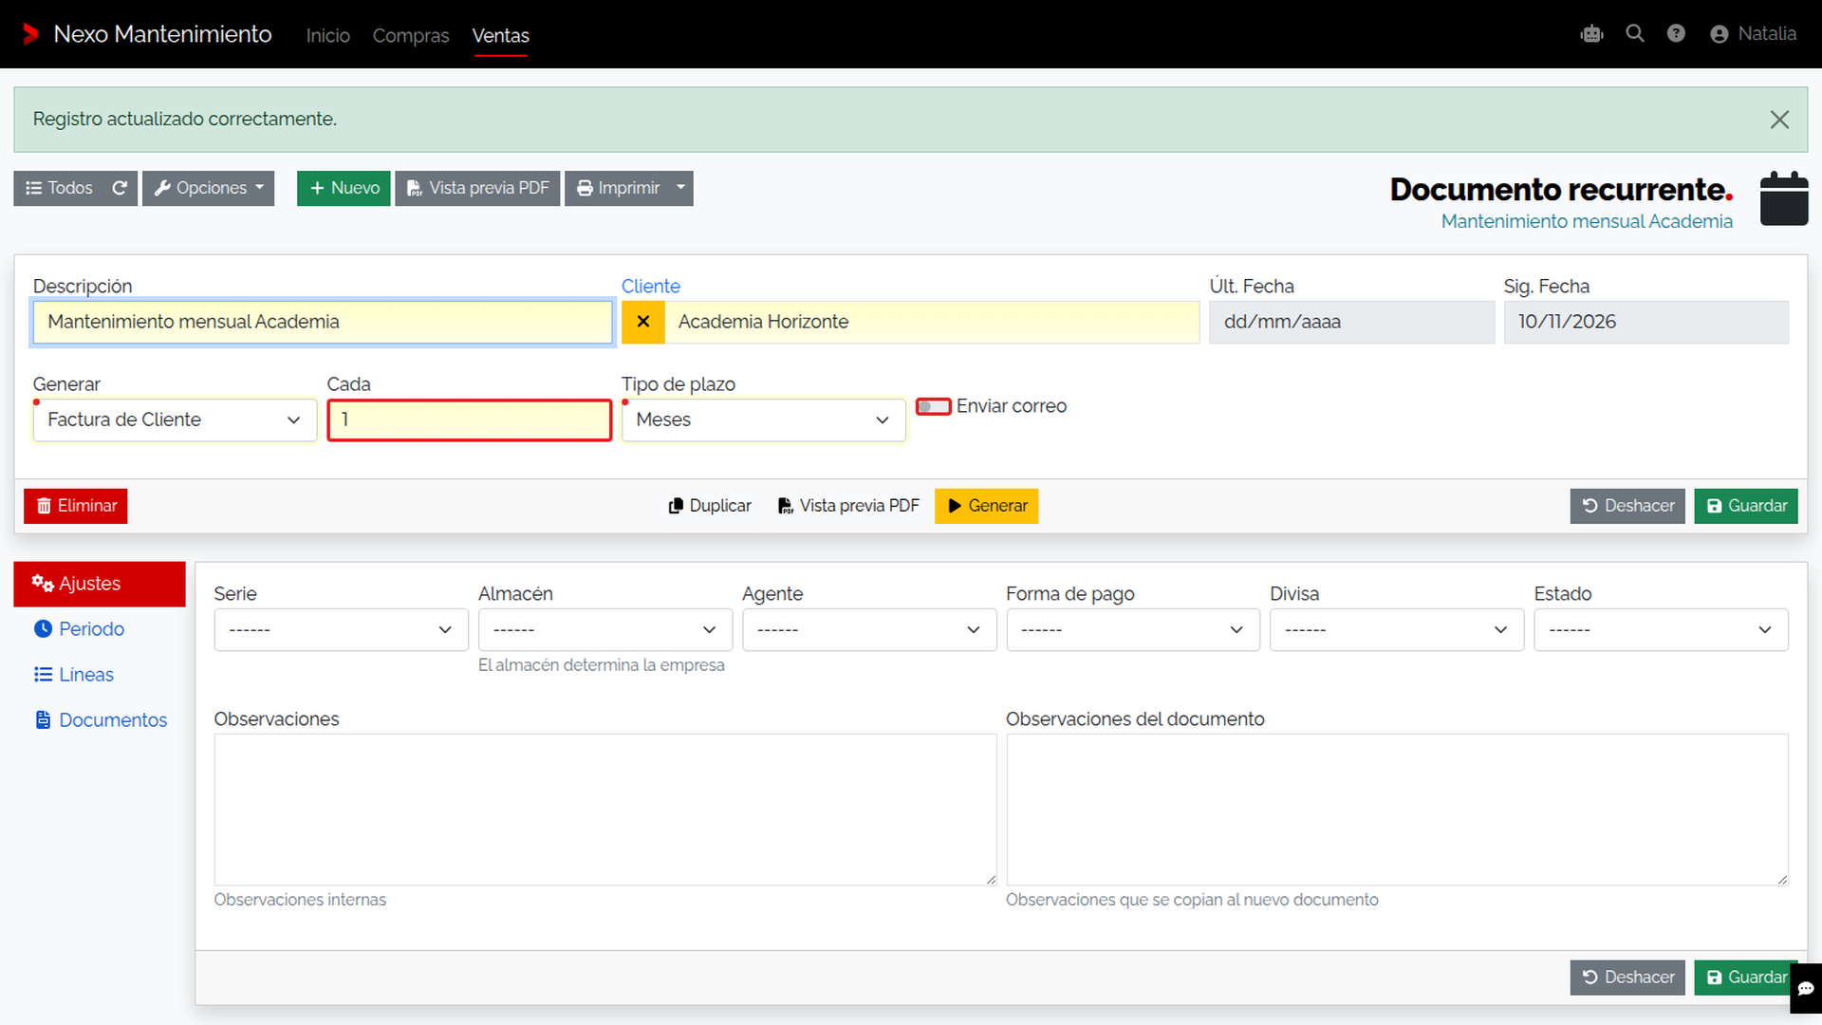The width and height of the screenshot is (1822, 1025).
Task: Switch to the Documentos tab
Action: [100, 720]
